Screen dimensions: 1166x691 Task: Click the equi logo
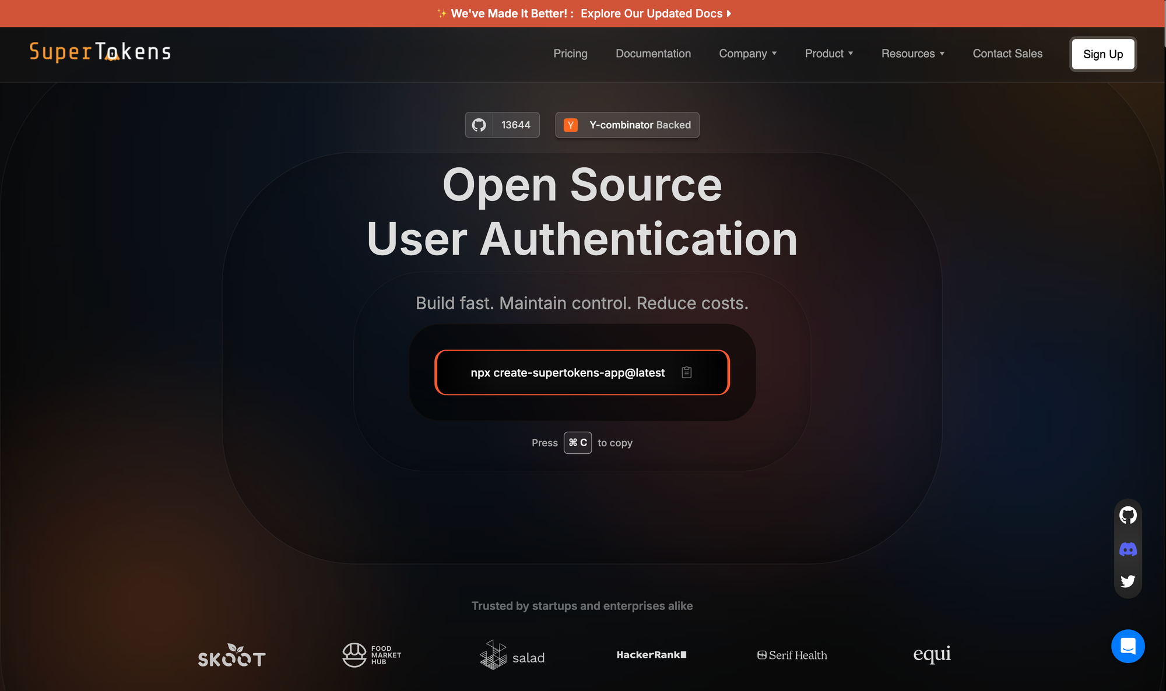[x=932, y=654]
